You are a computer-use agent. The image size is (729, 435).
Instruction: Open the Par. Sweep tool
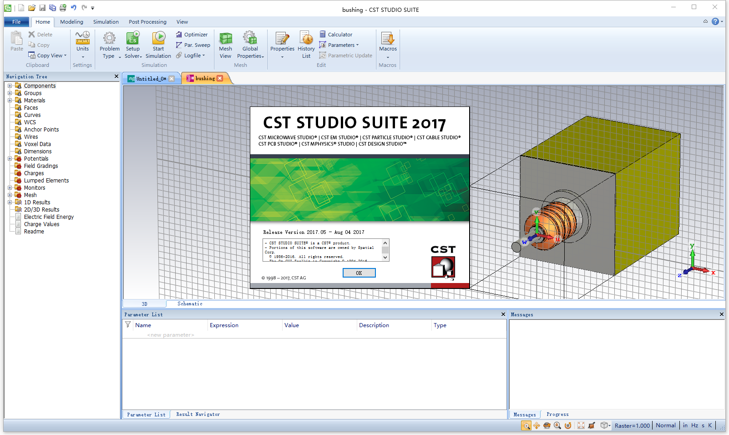(193, 45)
